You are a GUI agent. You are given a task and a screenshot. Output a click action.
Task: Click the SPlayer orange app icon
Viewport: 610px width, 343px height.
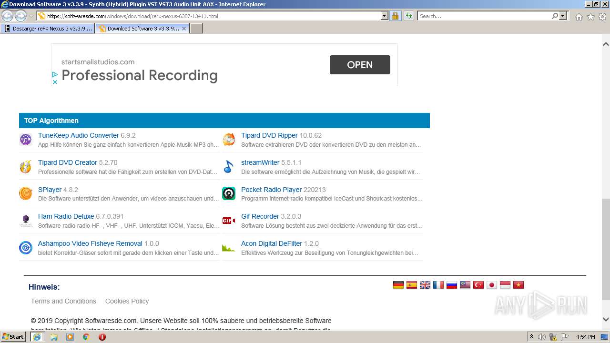(25, 193)
